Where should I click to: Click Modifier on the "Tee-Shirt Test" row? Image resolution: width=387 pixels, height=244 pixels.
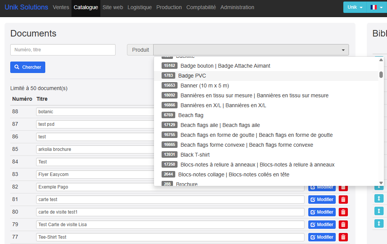pyautogui.click(x=322, y=237)
